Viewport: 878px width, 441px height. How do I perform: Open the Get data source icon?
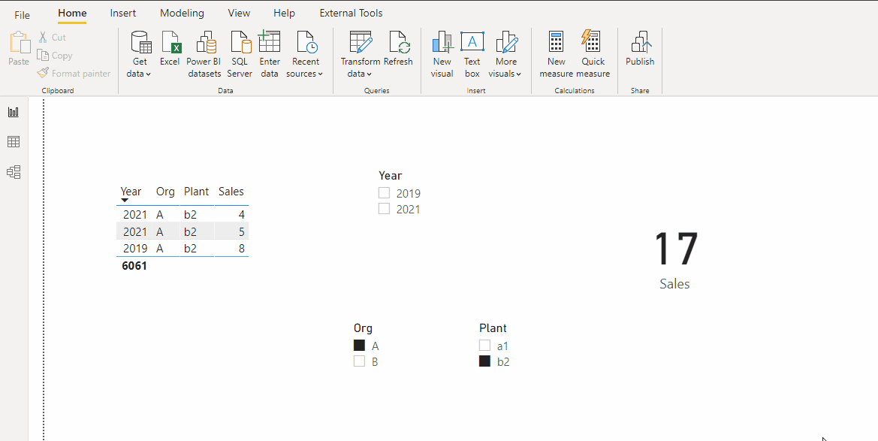click(141, 42)
